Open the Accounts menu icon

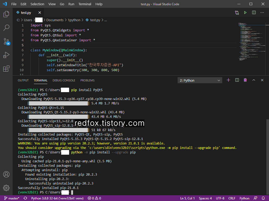coord(6,174)
